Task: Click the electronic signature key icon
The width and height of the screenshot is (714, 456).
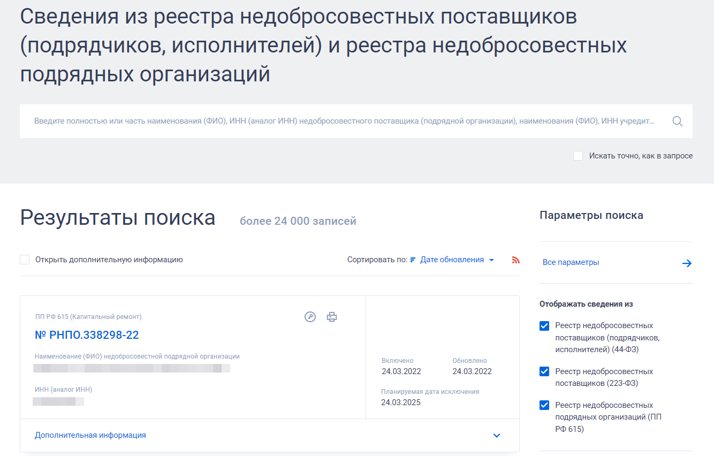Action: 310,317
